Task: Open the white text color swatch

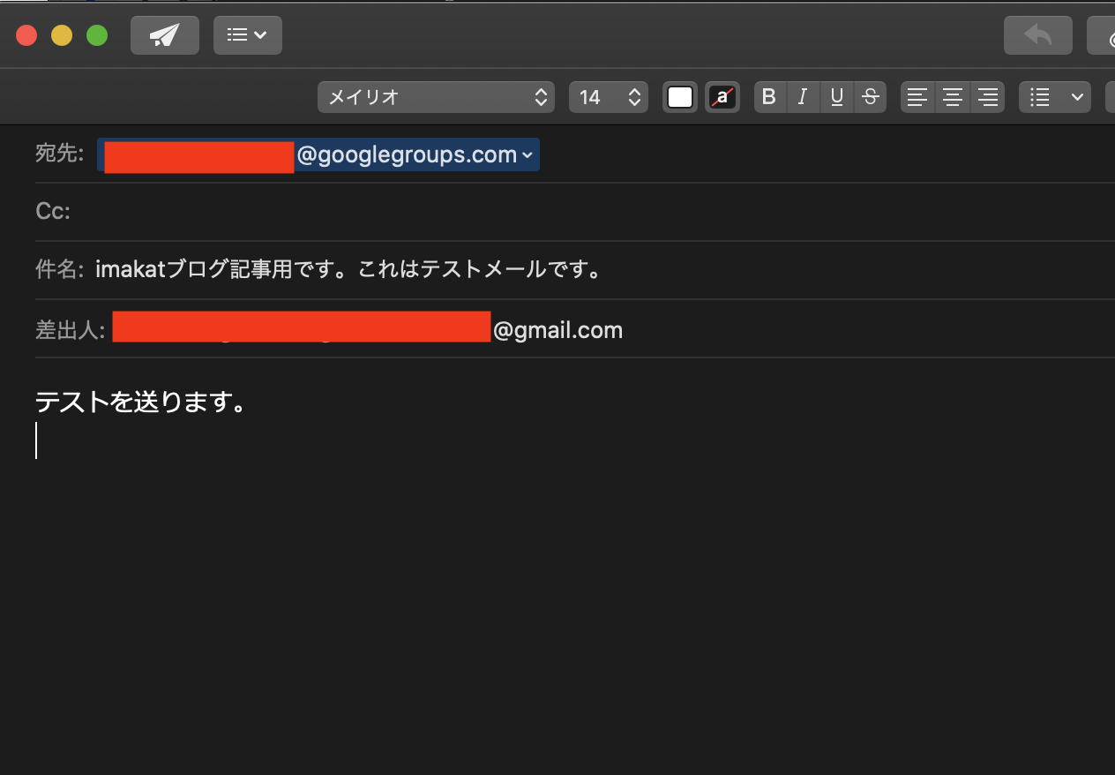Action: point(680,97)
